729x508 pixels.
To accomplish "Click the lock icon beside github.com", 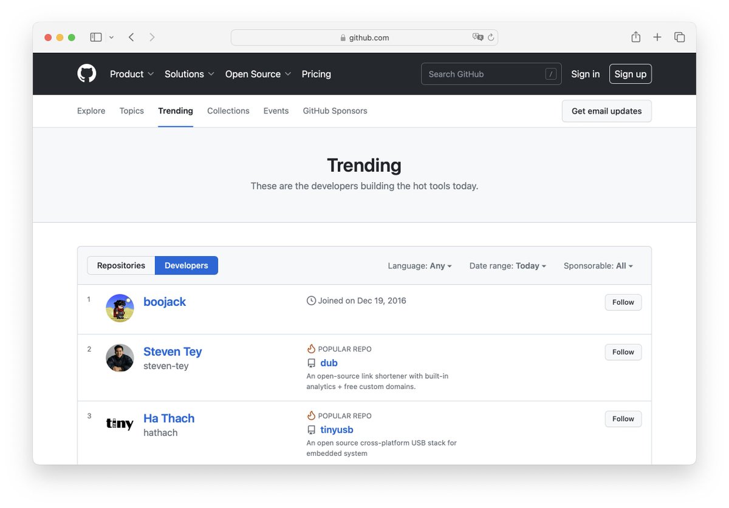I will click(x=343, y=38).
